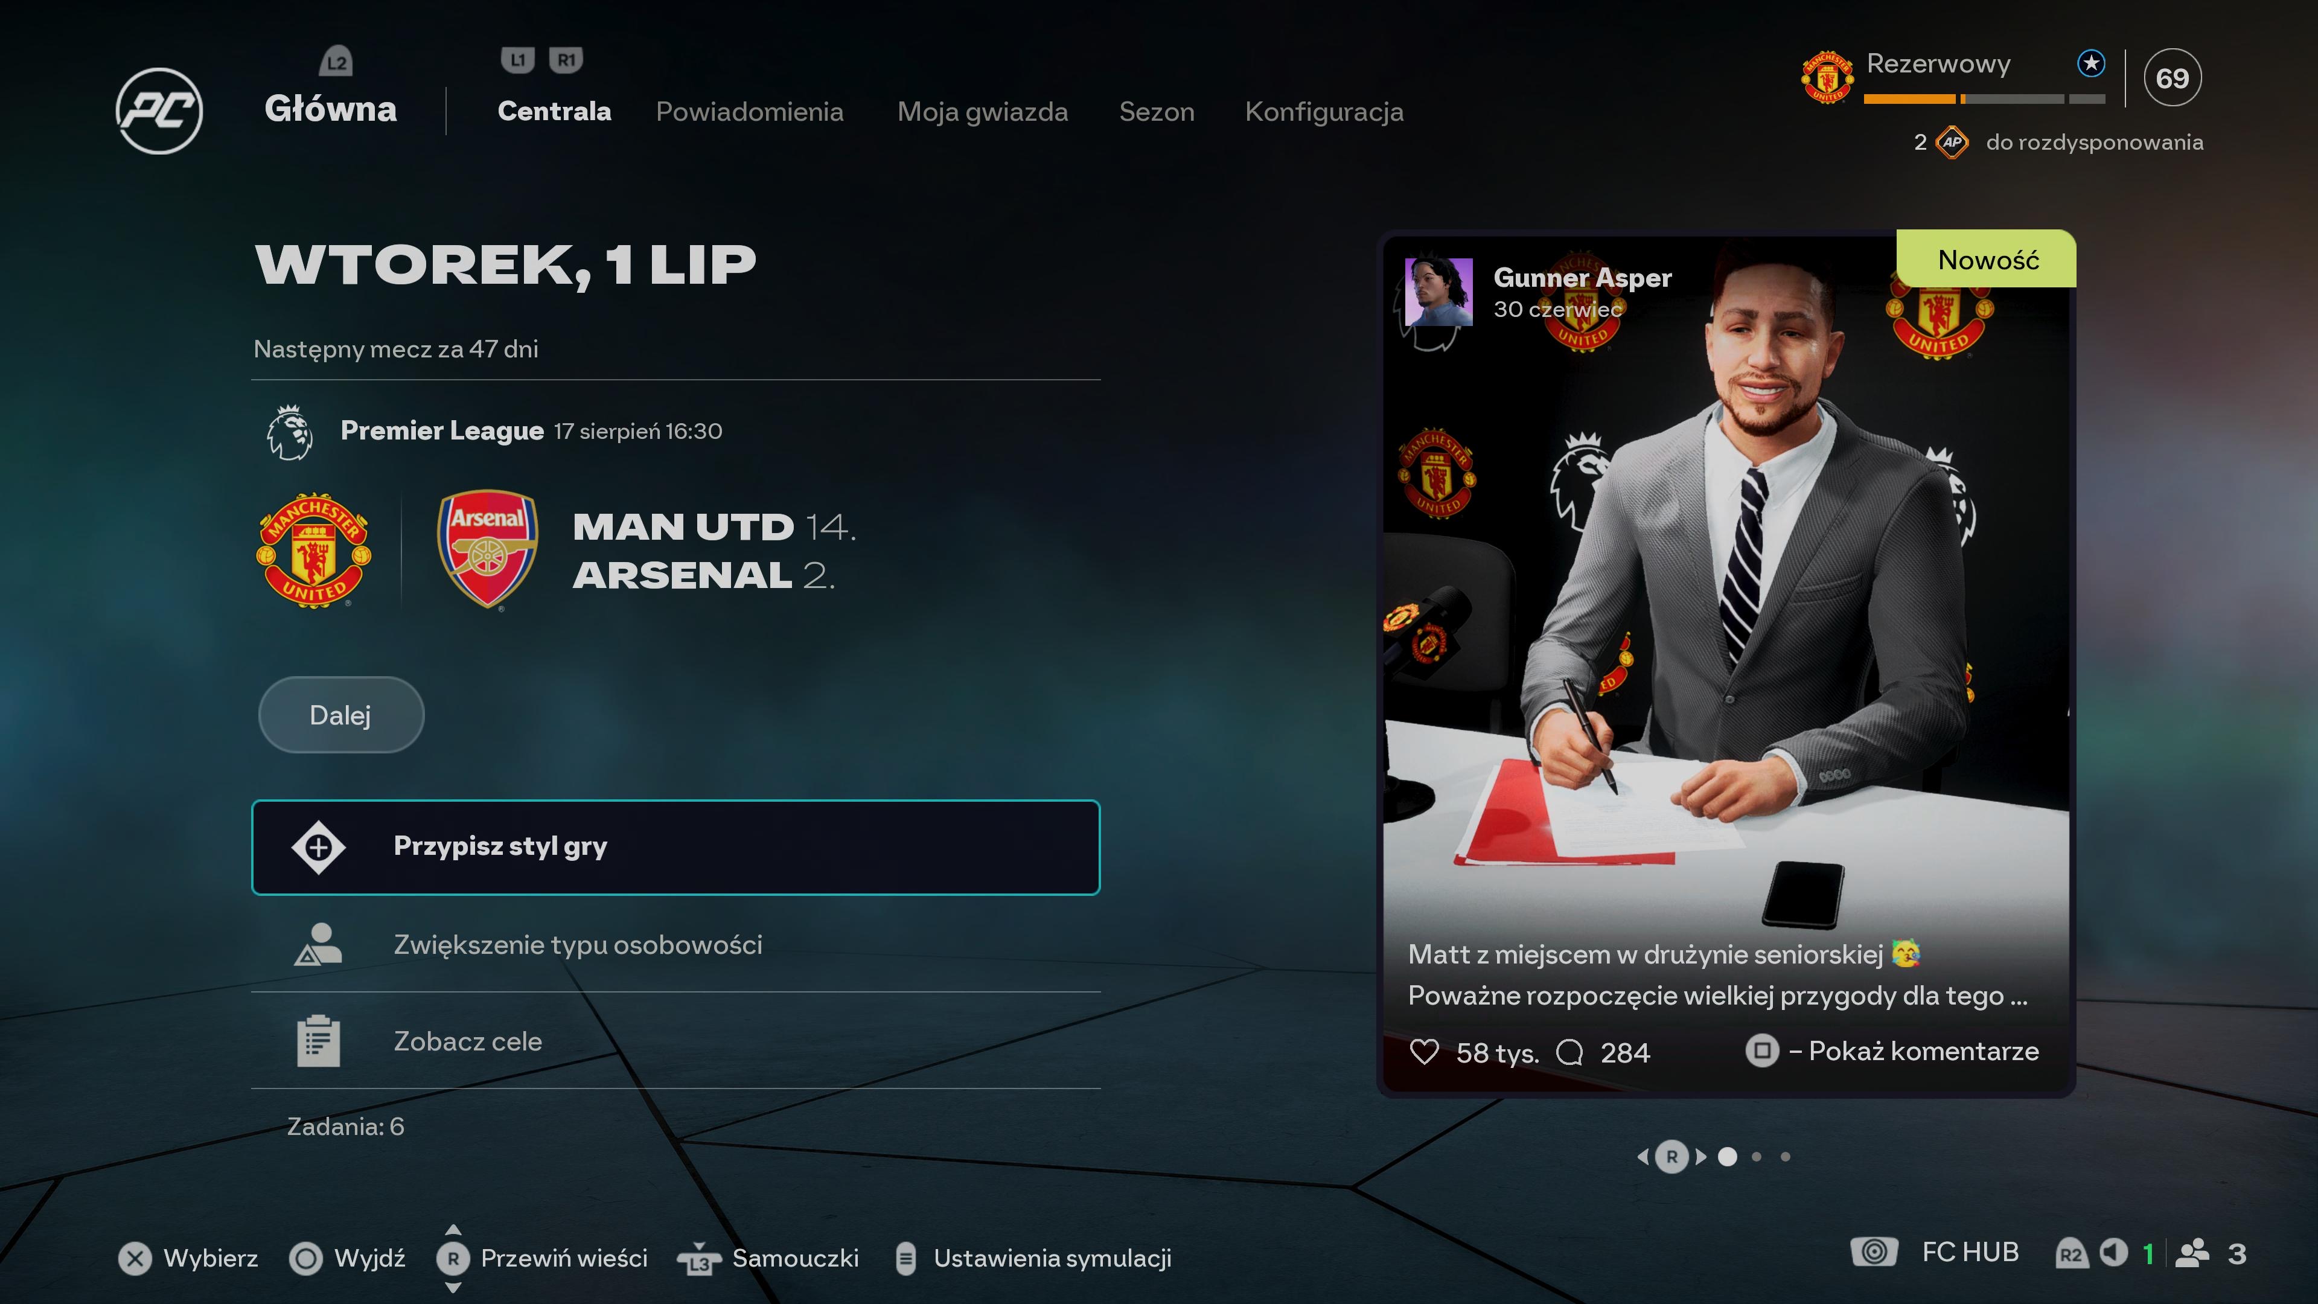Viewport: 2318px width, 1304px height.
Task: Select Przypisz styl gry option
Action: pos(676,847)
